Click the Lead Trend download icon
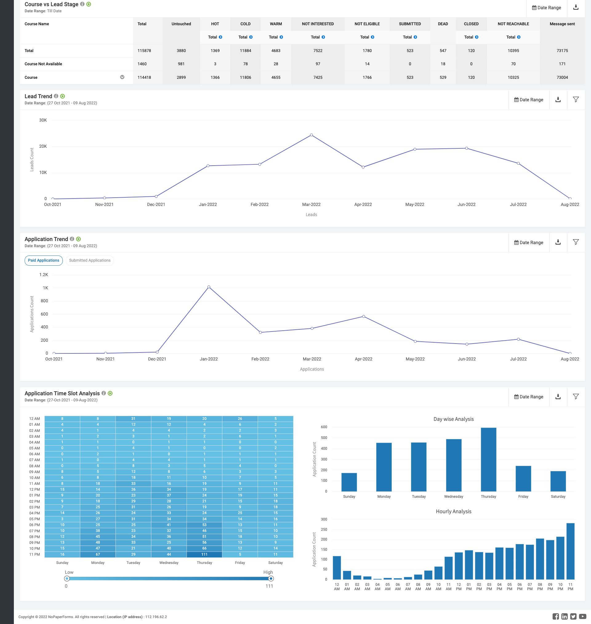The height and width of the screenshot is (624, 591). click(558, 99)
